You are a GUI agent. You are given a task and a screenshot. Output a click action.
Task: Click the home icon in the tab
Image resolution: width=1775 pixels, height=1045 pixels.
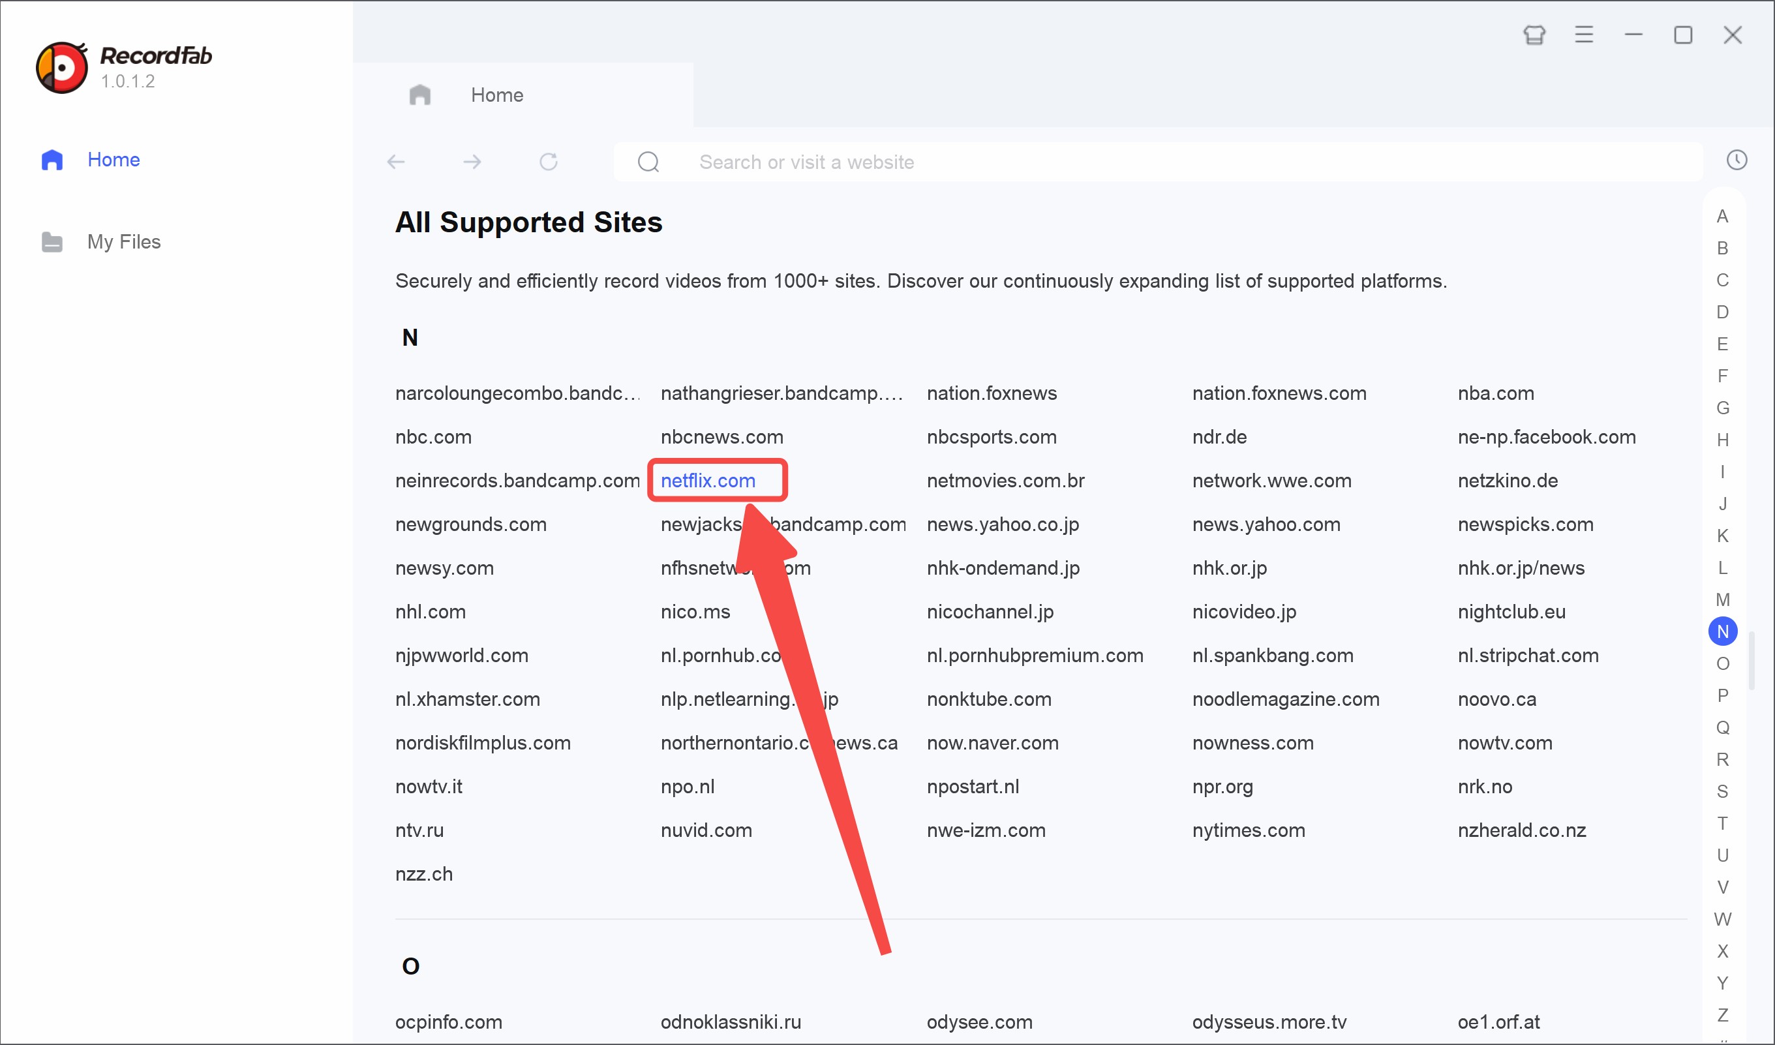[x=420, y=95]
